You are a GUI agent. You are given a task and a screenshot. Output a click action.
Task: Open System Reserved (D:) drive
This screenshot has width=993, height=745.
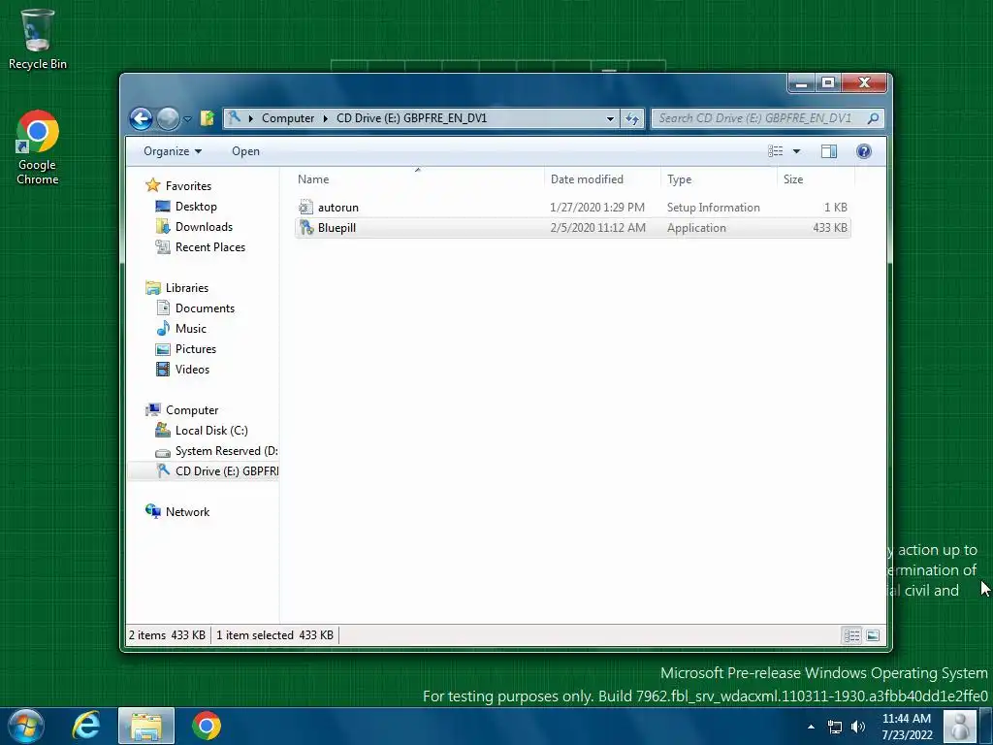216,450
